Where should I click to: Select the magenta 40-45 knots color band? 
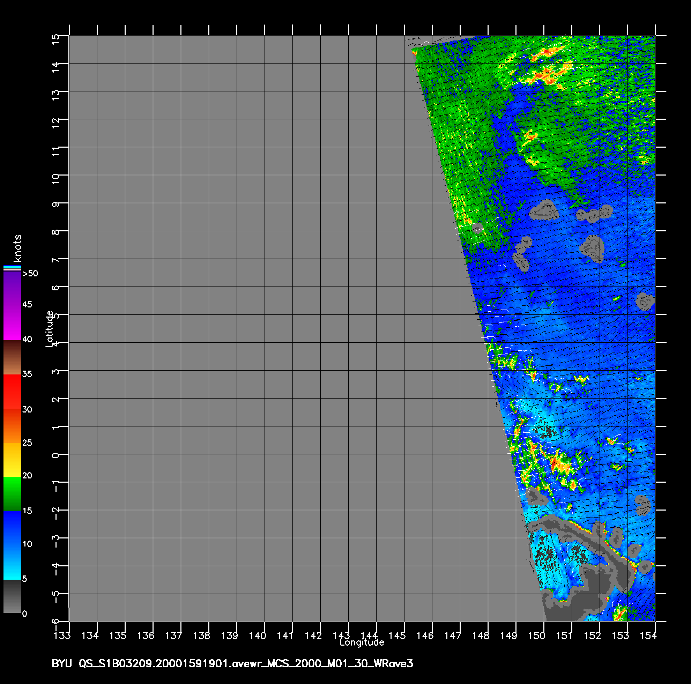tap(12, 323)
